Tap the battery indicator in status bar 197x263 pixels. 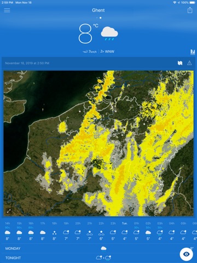click(x=192, y=3)
